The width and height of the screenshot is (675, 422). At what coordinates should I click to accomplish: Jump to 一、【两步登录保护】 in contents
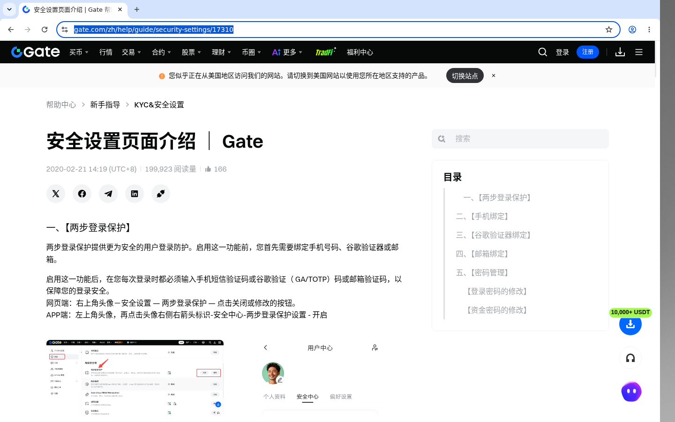tap(498, 197)
